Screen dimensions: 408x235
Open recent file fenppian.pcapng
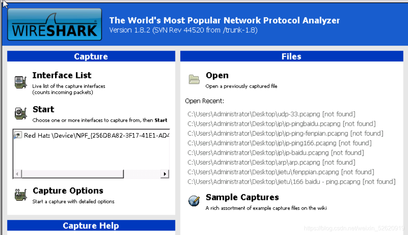tap(281, 172)
